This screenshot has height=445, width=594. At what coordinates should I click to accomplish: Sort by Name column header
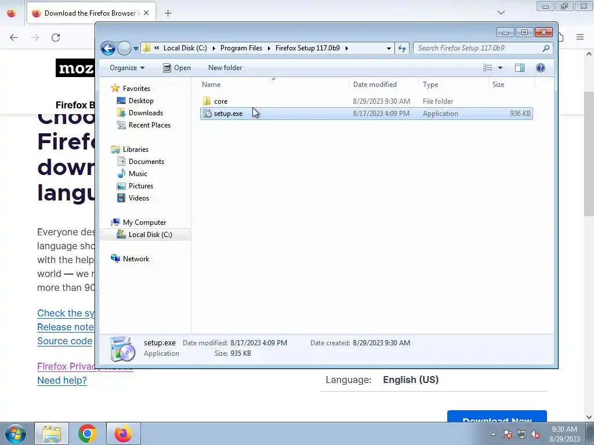click(x=274, y=85)
